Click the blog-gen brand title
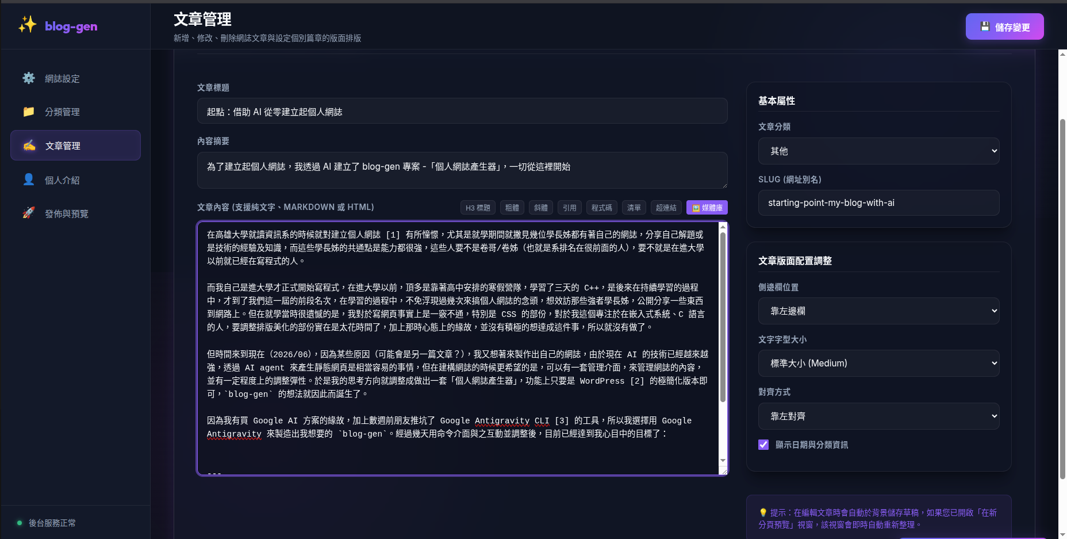The image size is (1067, 539). click(71, 26)
